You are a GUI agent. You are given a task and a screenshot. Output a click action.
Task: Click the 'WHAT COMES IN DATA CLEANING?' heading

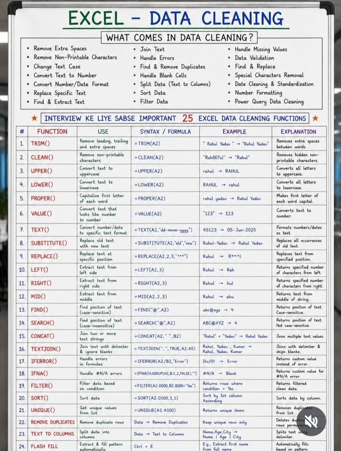179,38
